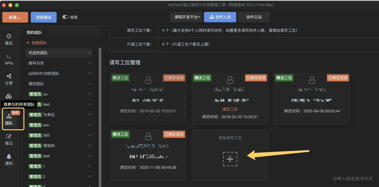The width and height of the screenshot is (379, 187).
Task: Click avatar icon on card with 退出工位
Action: pos(230,80)
